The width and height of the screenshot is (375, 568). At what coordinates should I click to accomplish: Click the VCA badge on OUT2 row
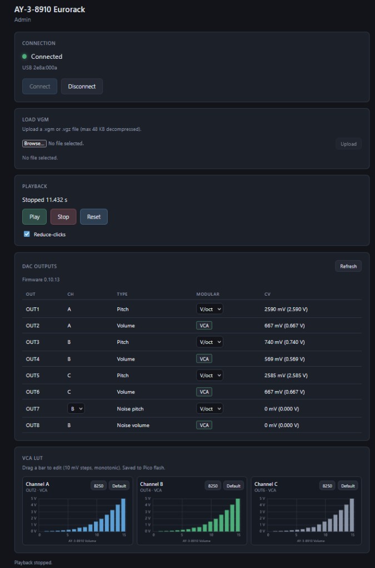point(204,325)
